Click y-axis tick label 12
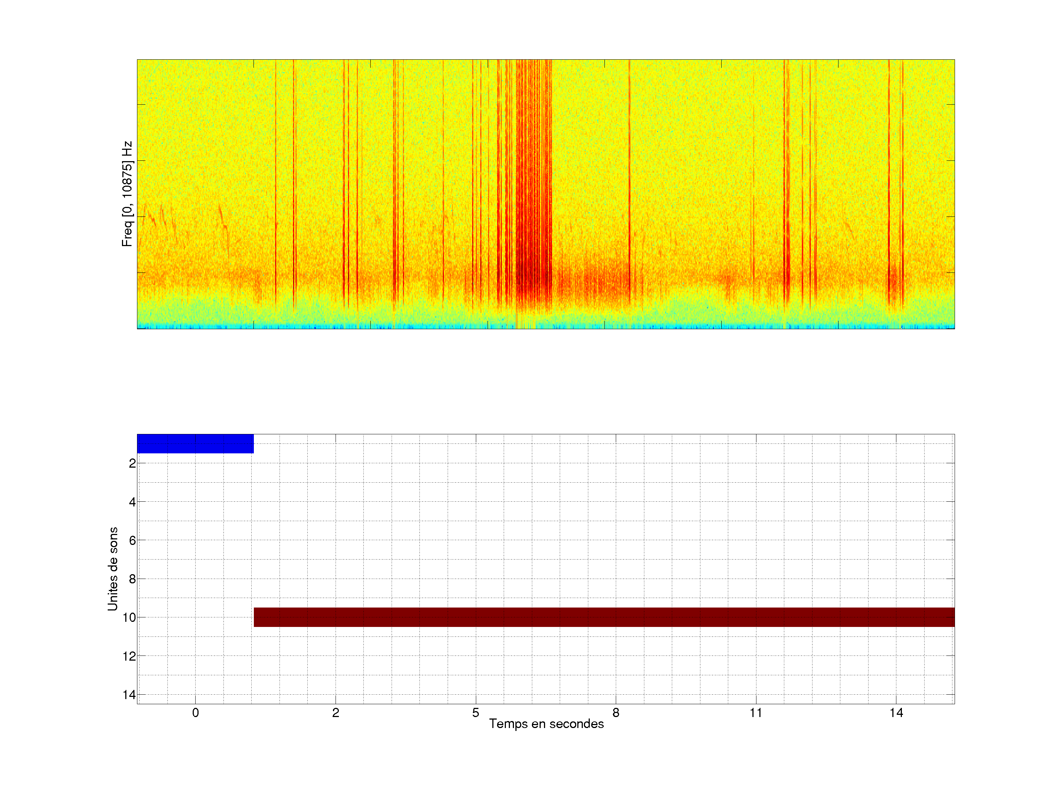This screenshot has height=791, width=1055. click(x=129, y=656)
